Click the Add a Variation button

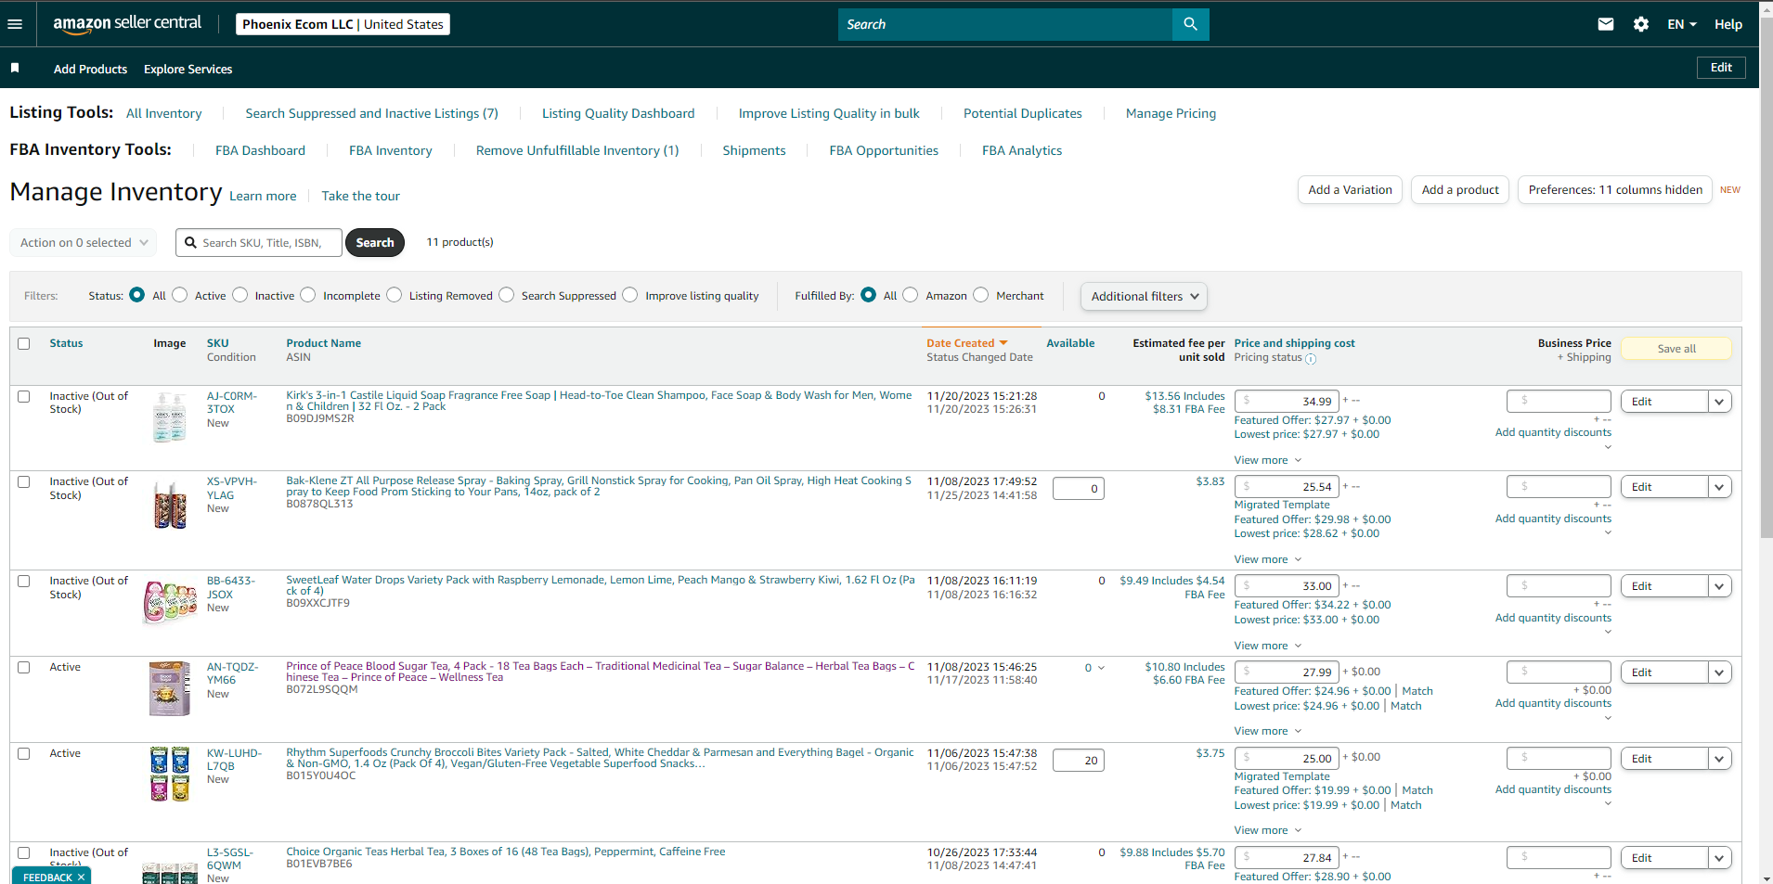pyautogui.click(x=1350, y=189)
